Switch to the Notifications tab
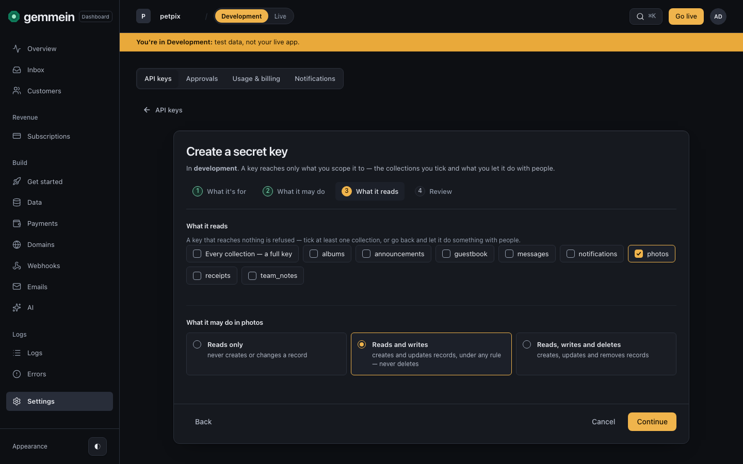743x464 pixels. pos(315,79)
